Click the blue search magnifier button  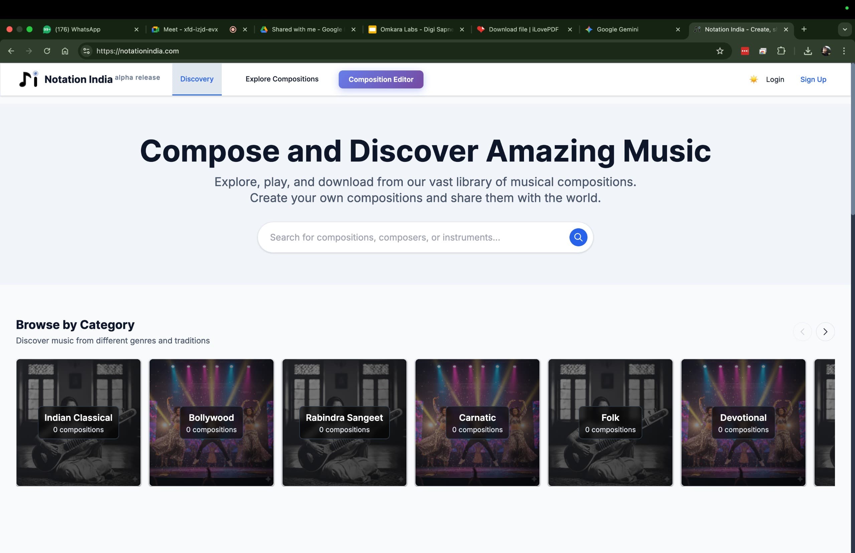coord(578,237)
